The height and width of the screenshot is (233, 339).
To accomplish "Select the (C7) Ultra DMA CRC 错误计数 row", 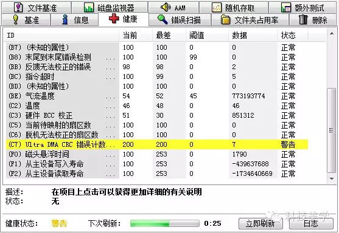I will click(x=157, y=144).
